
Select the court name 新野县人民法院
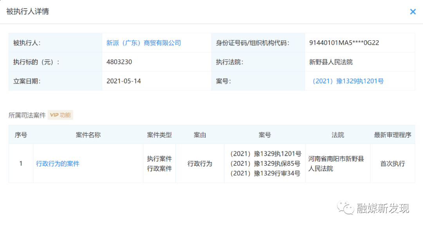coord(331,62)
